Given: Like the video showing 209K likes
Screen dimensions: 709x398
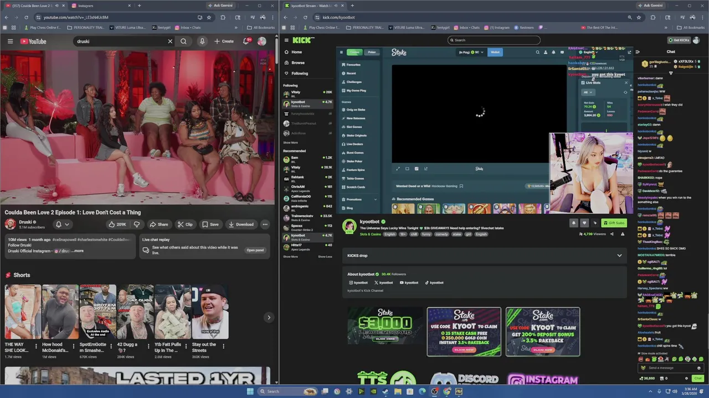Looking at the screenshot, I should tap(117, 224).
